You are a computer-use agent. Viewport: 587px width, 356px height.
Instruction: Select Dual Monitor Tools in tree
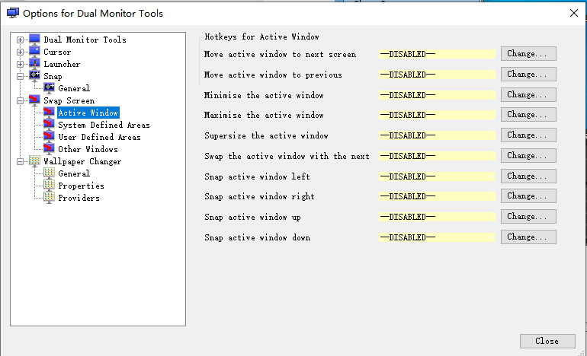85,40
